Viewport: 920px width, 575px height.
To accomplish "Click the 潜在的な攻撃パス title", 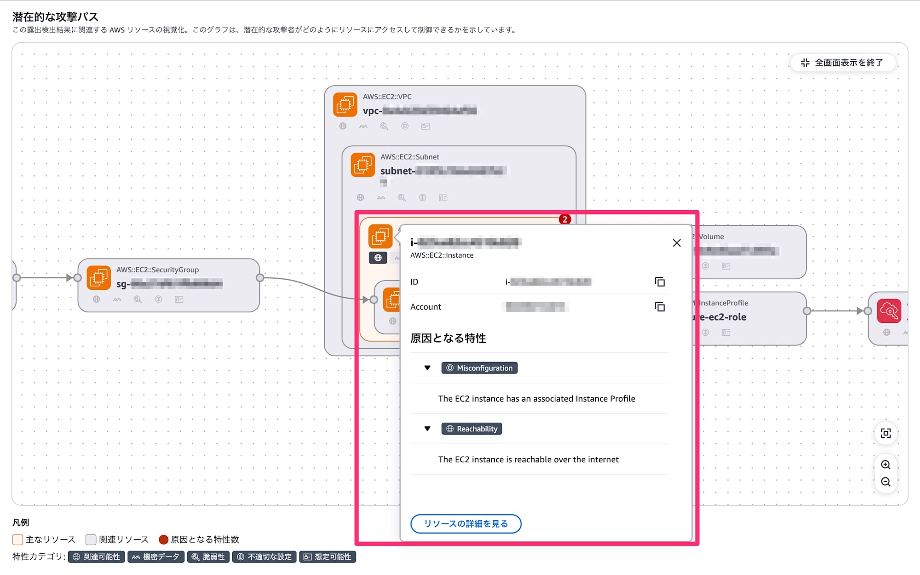I will [x=55, y=17].
